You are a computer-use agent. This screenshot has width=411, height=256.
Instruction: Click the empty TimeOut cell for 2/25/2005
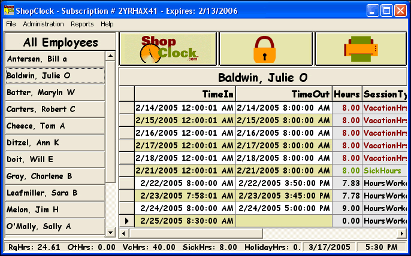click(x=284, y=221)
